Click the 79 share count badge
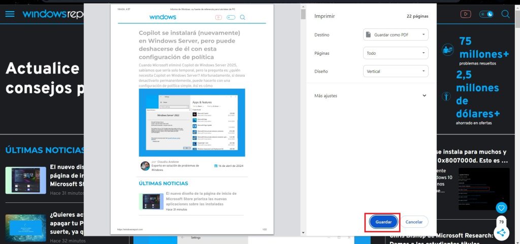The image size is (520, 244). click(x=501, y=222)
